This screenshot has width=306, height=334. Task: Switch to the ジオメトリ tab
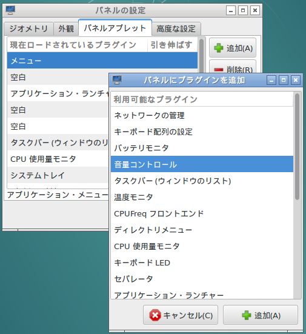28,28
